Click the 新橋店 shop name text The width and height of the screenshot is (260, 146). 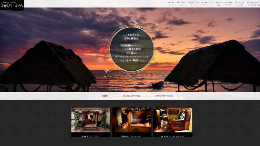[105, 96]
